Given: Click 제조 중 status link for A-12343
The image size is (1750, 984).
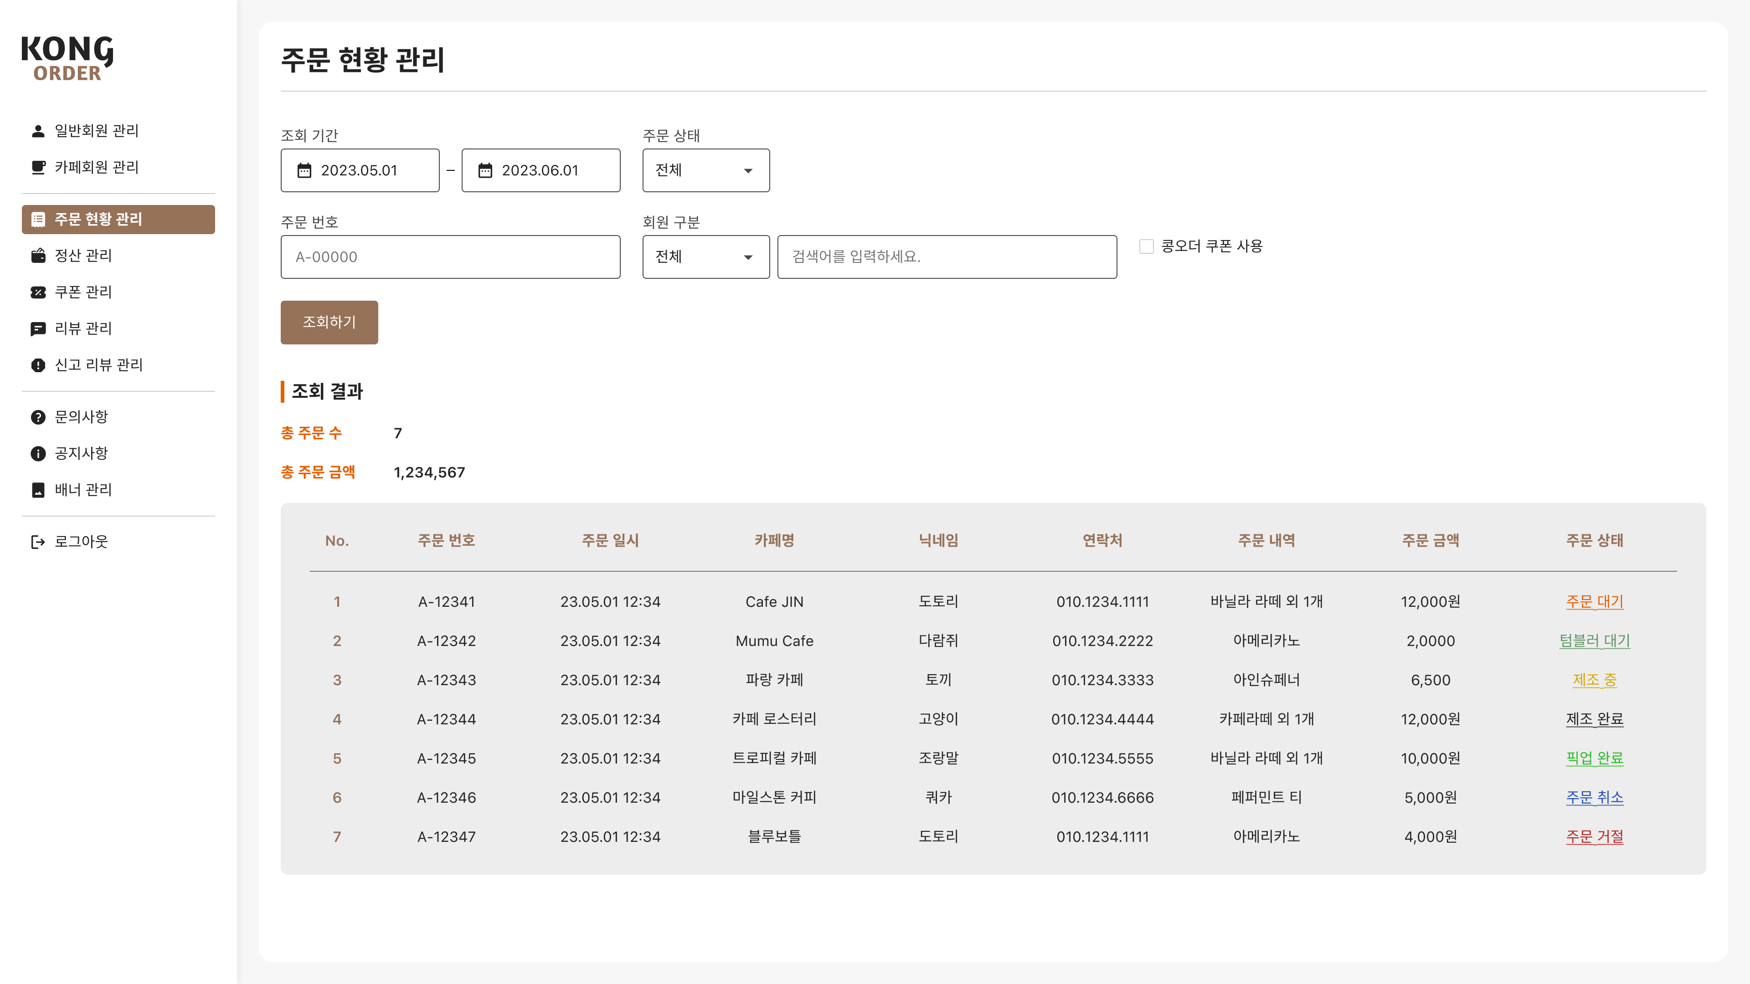Looking at the screenshot, I should point(1595,680).
